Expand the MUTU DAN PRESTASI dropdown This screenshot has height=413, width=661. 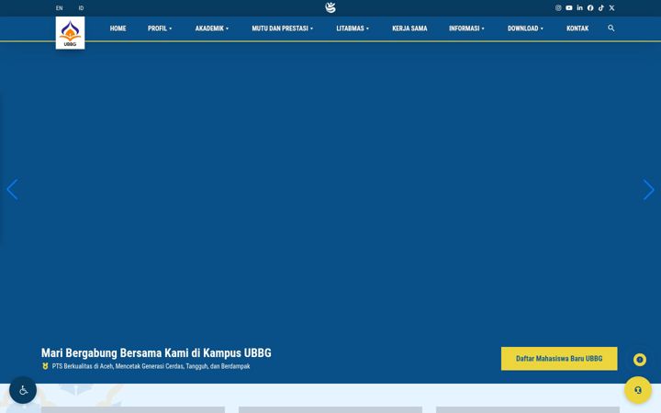283,28
